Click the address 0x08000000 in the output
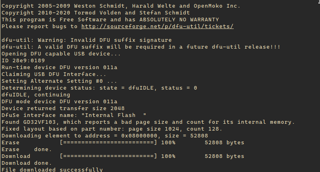Screen dimensions: 320x172 (x=139, y=135)
